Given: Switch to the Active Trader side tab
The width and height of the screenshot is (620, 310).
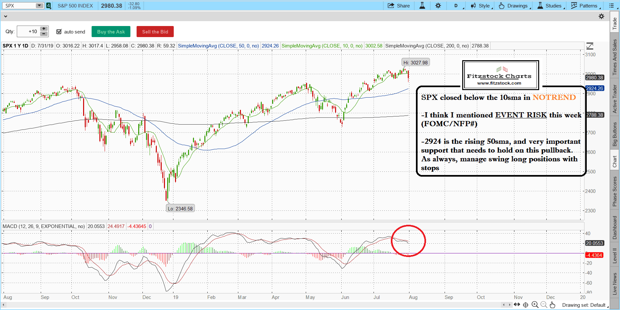Looking at the screenshot, I should click(615, 99).
